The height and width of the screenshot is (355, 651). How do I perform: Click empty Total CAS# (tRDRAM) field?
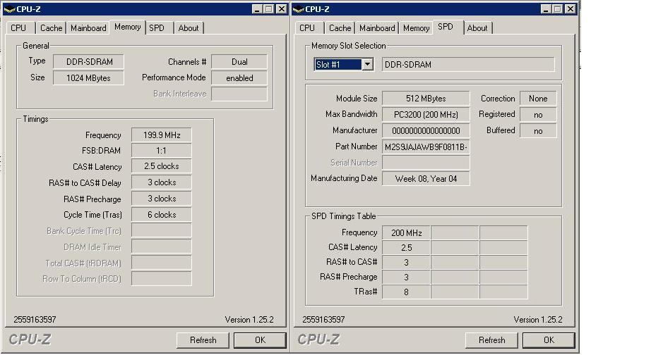pos(162,263)
